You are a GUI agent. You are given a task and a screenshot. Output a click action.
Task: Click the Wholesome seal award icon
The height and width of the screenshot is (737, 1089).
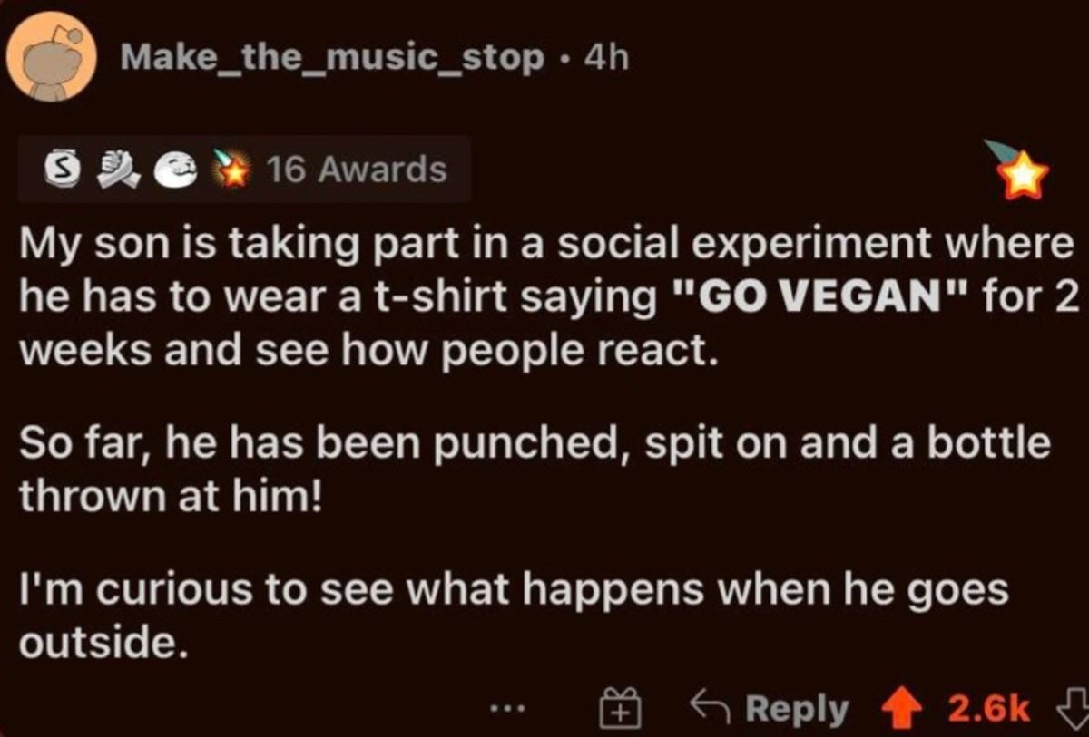pos(177,170)
